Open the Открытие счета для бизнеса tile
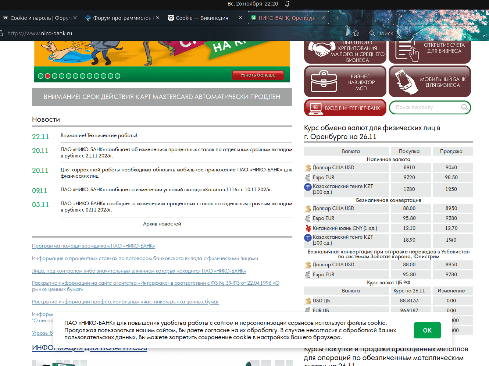This screenshot has height=366, width=489. (429, 51)
